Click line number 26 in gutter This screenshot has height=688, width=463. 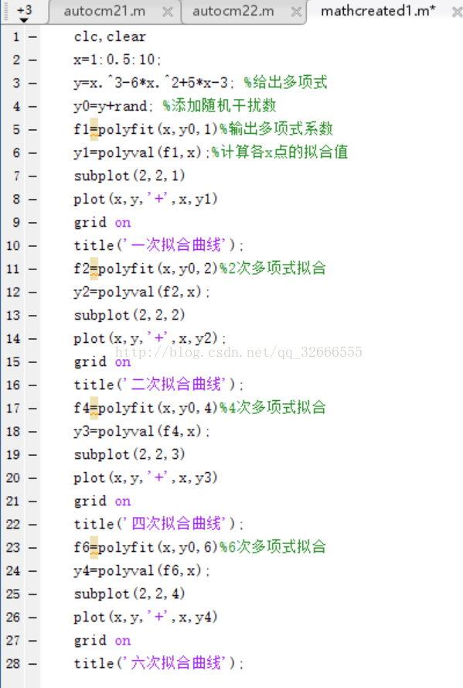(x=13, y=618)
